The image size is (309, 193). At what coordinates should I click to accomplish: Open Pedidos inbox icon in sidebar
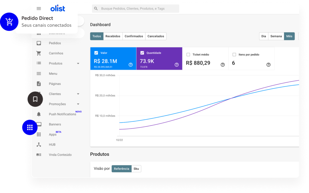pyautogui.click(x=39, y=43)
